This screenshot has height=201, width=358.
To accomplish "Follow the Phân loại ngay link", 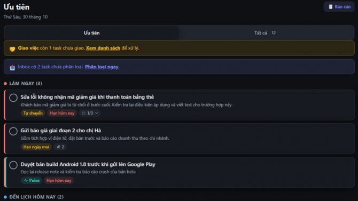I will 102,67.
